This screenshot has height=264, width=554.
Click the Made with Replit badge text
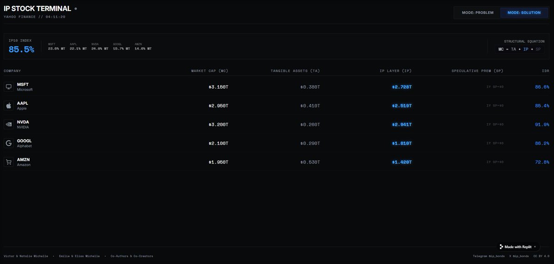[x=518, y=247]
